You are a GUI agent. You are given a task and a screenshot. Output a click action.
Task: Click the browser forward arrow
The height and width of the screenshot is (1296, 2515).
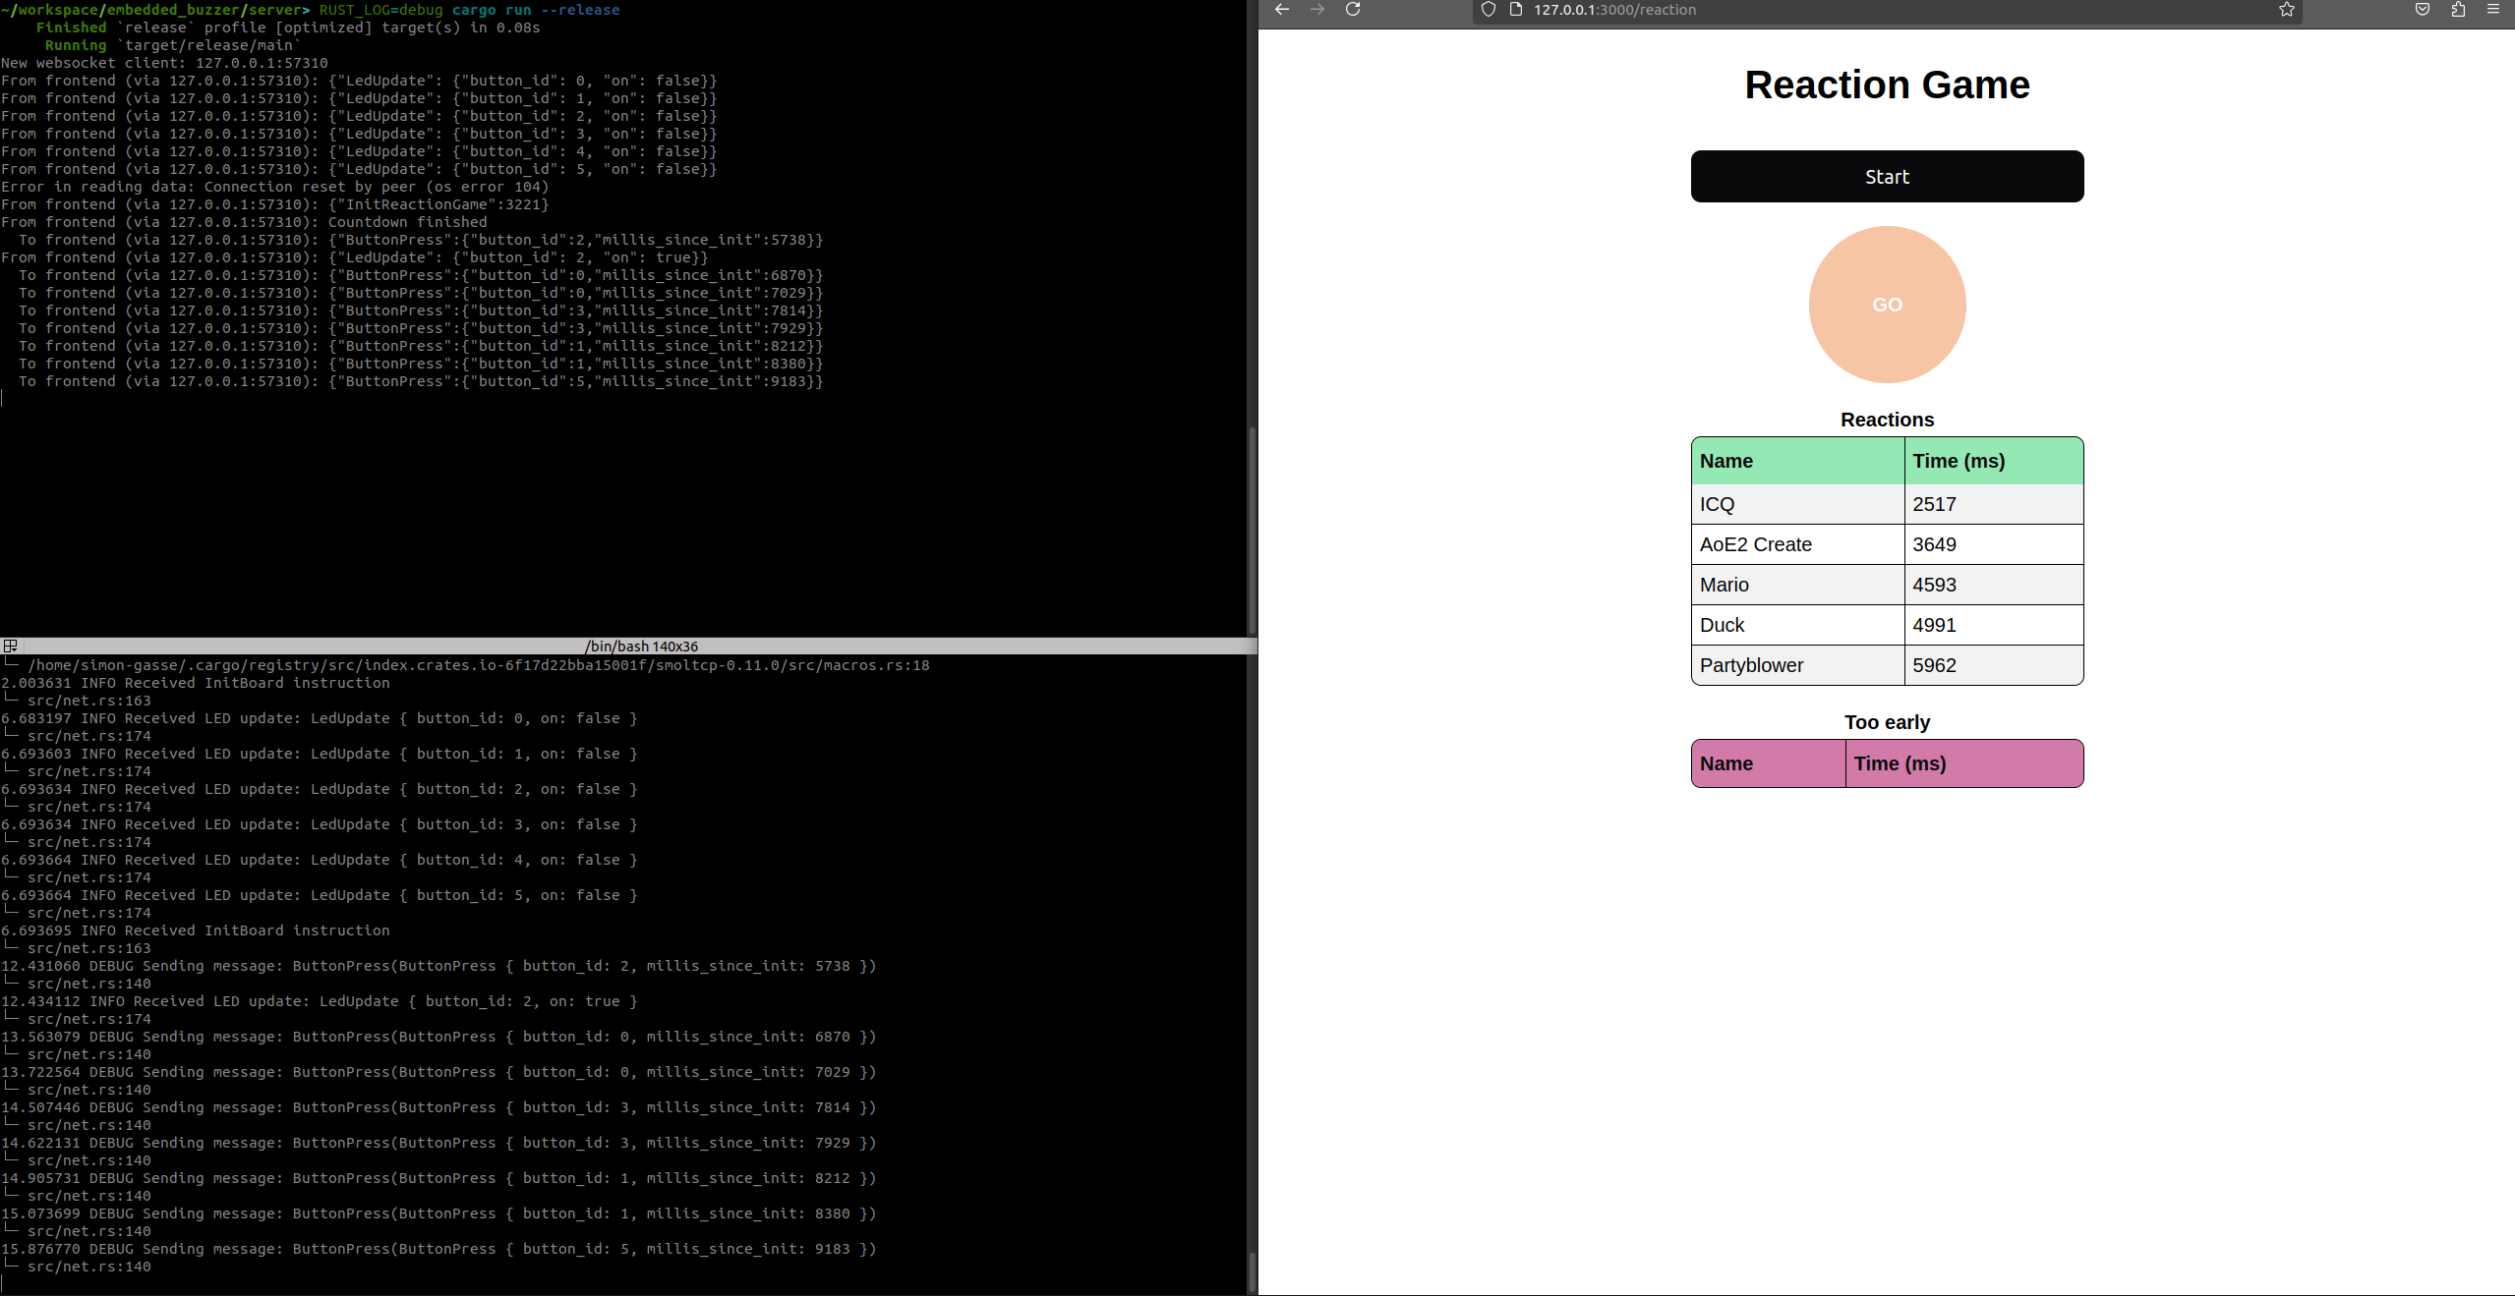pyautogui.click(x=1317, y=10)
